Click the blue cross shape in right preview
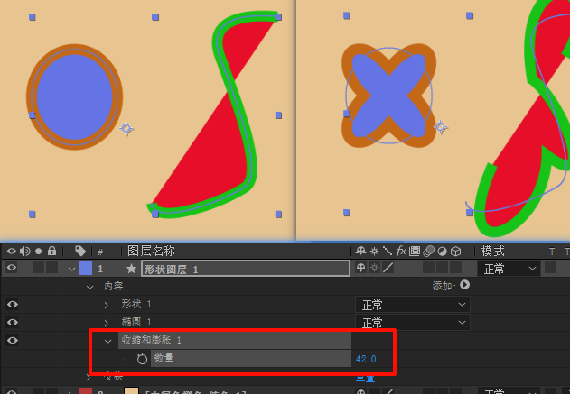 click(x=389, y=96)
